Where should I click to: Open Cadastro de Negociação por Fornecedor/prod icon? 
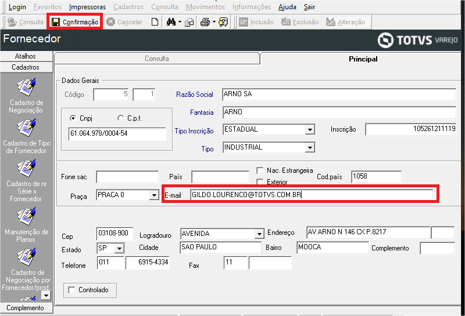pos(26,257)
